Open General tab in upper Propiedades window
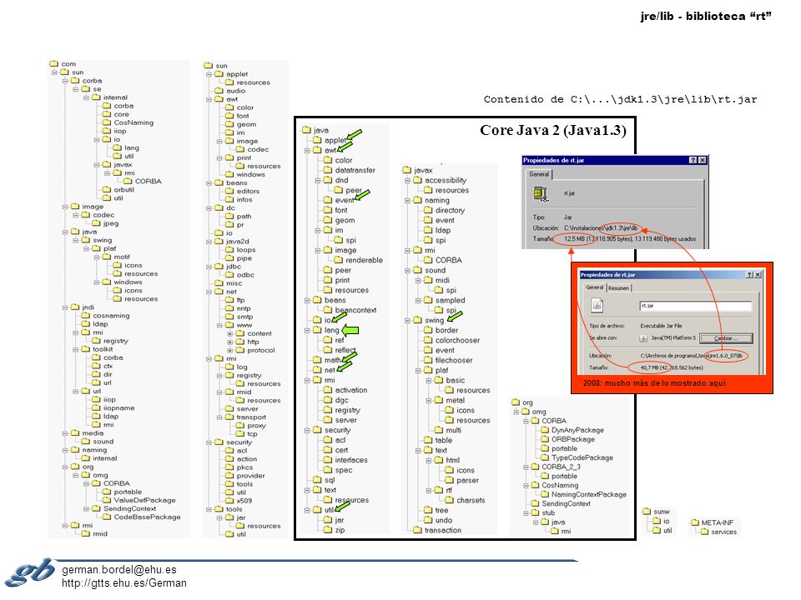The height and width of the screenshot is (600, 801). [539, 174]
